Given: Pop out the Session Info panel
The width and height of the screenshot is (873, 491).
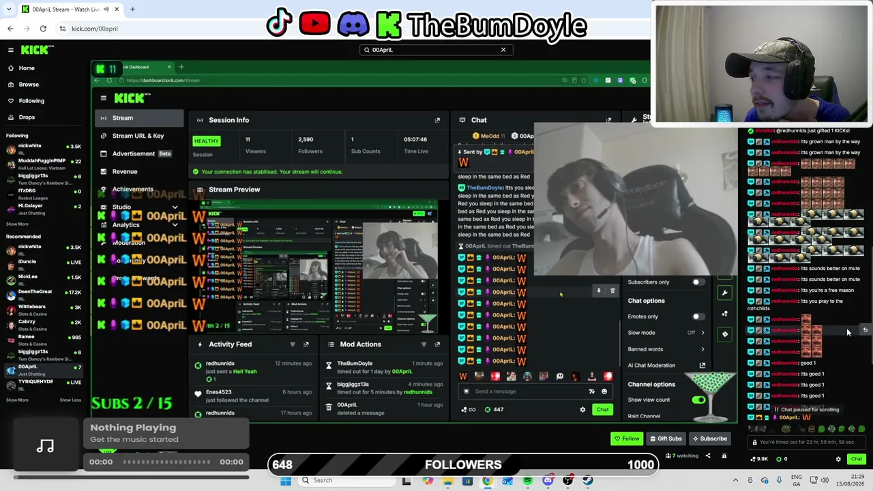Looking at the screenshot, I should coord(437,120).
